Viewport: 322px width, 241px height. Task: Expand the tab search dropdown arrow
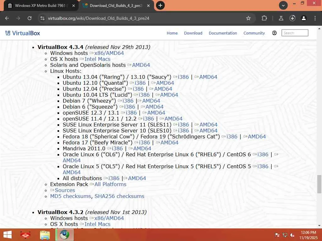pyautogui.click(x=283, y=5)
